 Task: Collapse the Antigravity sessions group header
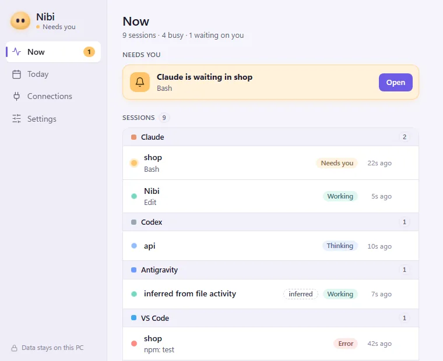pos(270,270)
